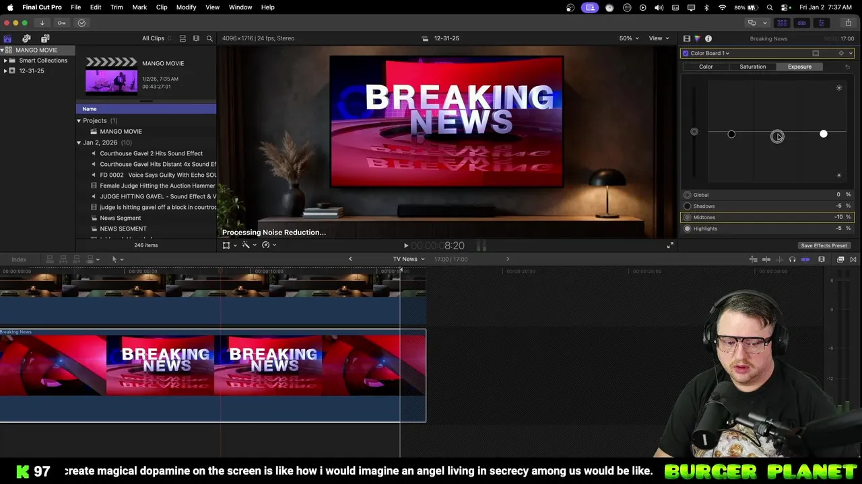This screenshot has width=862, height=484.
Task: Open the Enhancements magic wand menu
Action: click(248, 245)
